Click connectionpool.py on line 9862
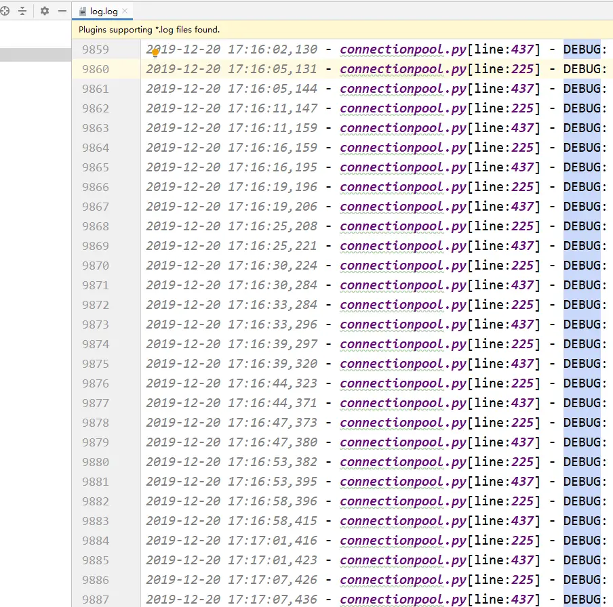Viewport: 613px width, 607px height. pos(403,108)
